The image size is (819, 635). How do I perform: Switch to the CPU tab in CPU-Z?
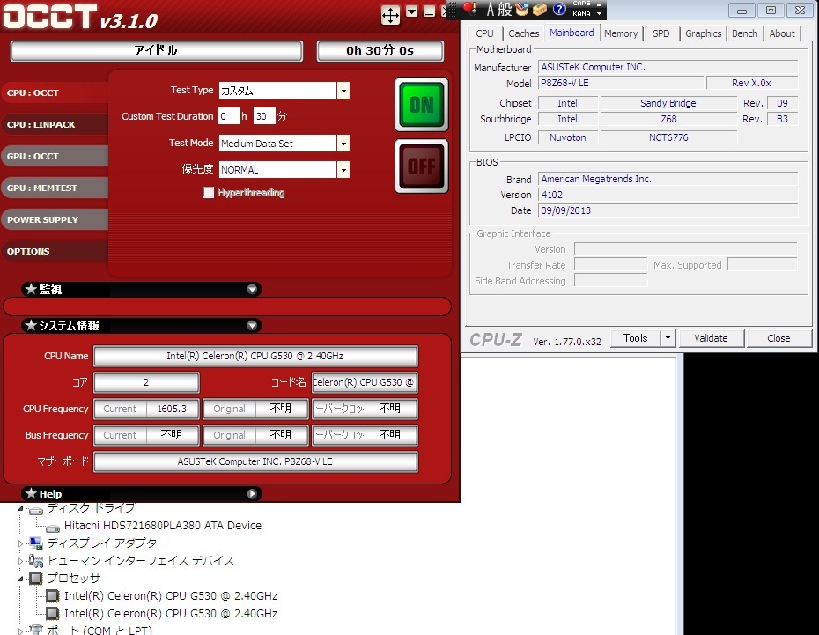(484, 33)
